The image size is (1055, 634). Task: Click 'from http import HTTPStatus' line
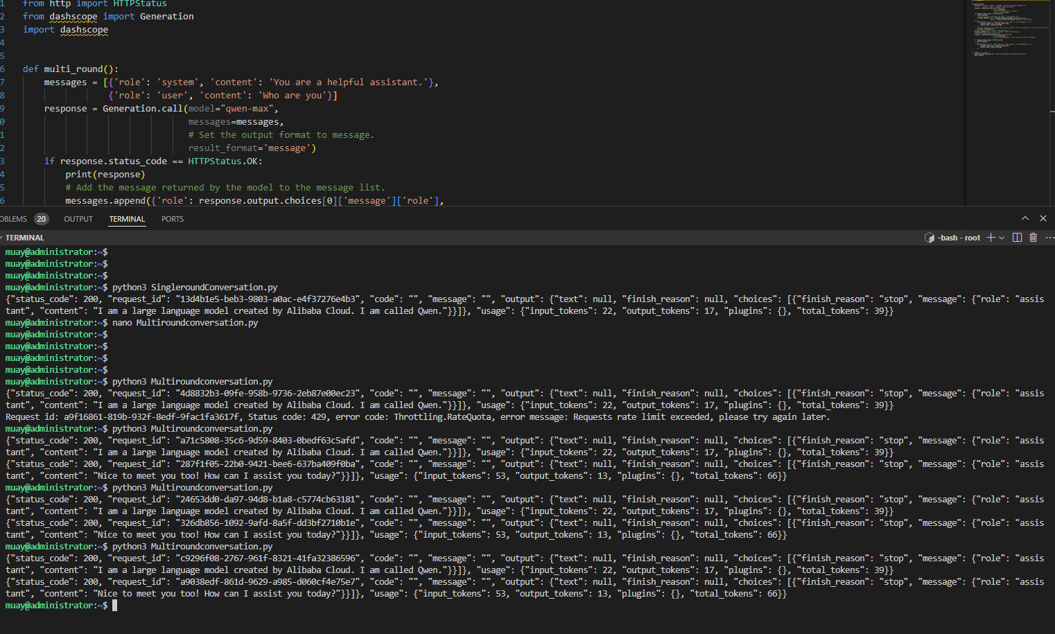[95, 4]
